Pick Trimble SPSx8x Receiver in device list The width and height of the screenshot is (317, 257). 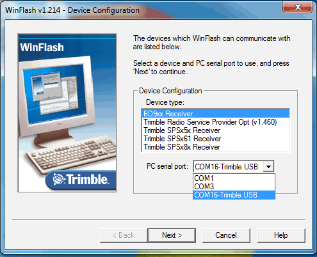point(216,147)
